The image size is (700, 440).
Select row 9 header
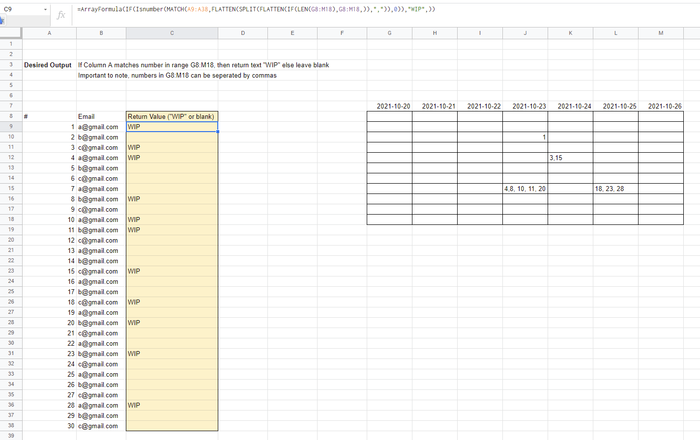click(x=11, y=127)
